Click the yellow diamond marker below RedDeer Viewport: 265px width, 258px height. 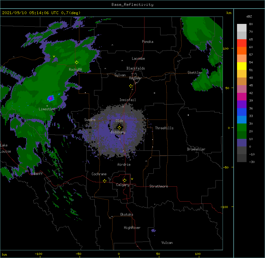click(131, 86)
